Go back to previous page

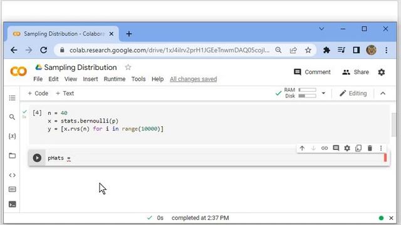tap(14, 50)
